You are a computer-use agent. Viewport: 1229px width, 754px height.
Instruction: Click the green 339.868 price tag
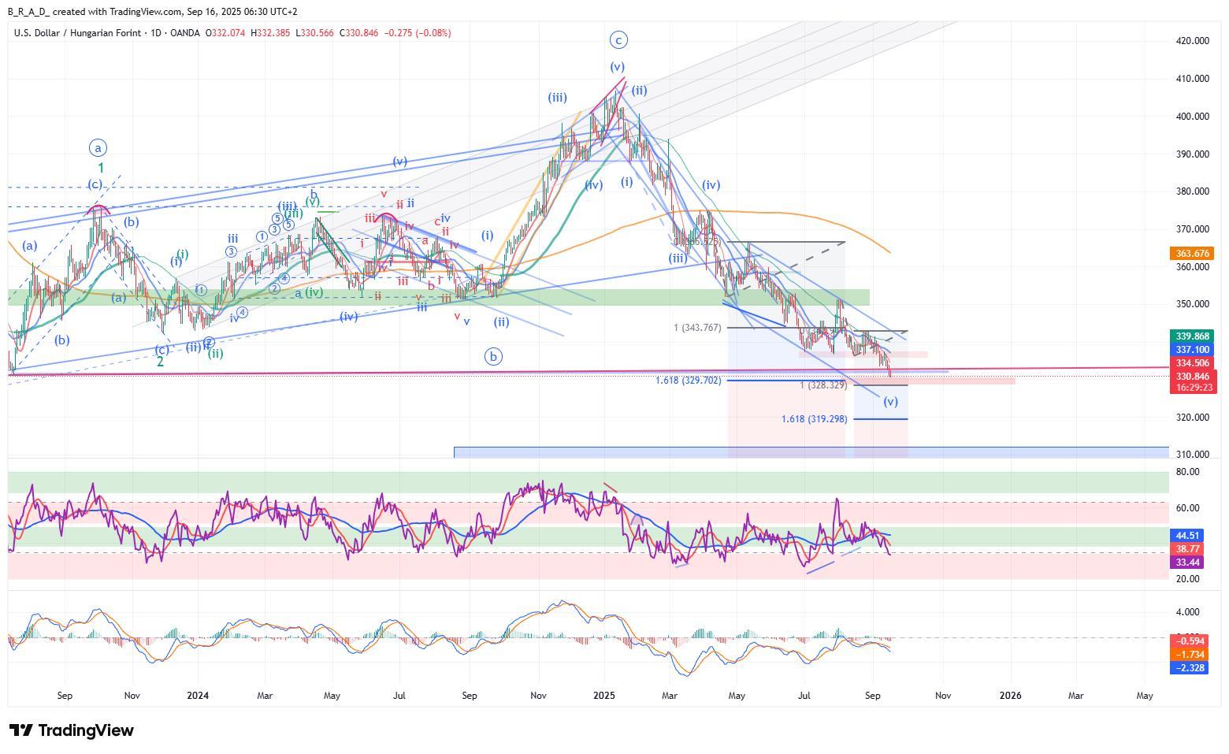click(1191, 336)
